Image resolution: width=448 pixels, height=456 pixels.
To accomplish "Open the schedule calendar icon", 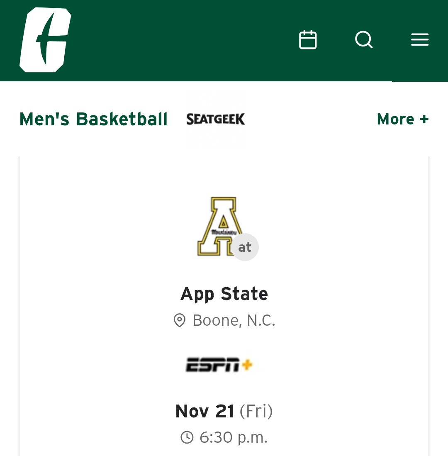I will 308,40.
